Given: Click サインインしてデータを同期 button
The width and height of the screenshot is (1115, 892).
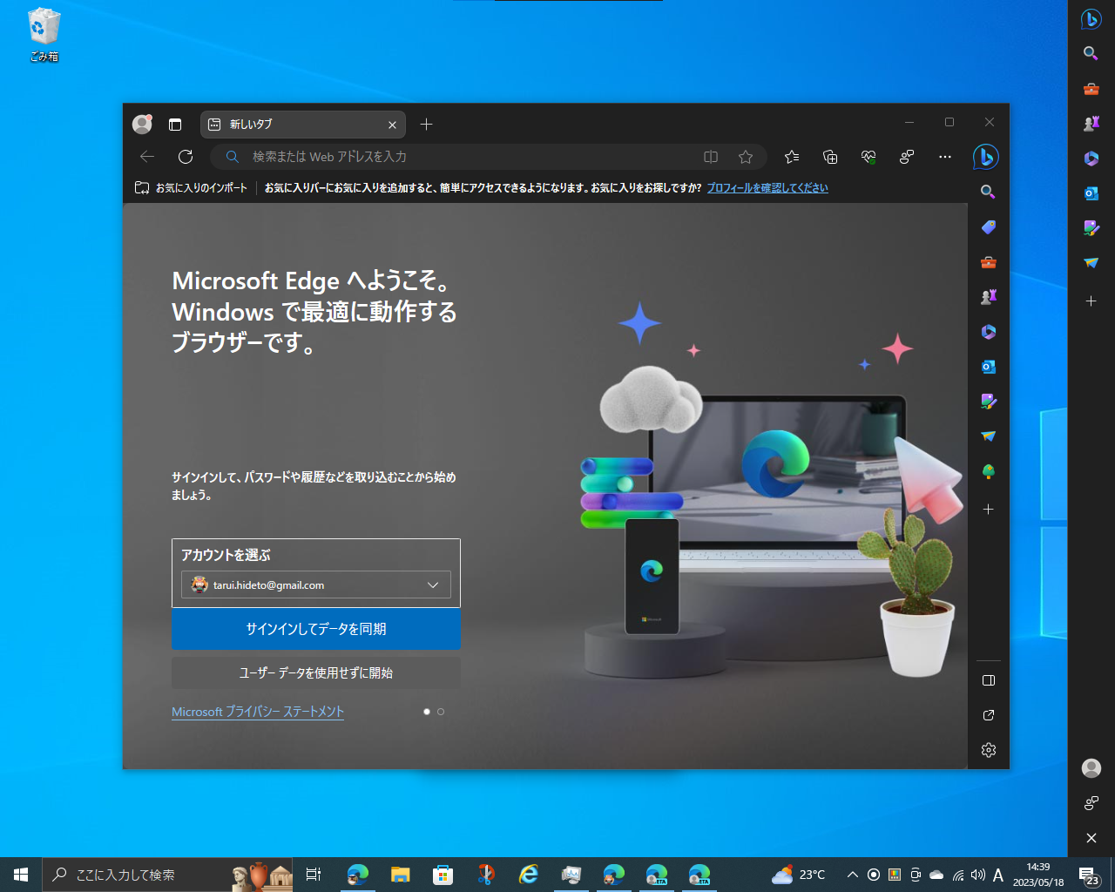Looking at the screenshot, I should [x=316, y=629].
